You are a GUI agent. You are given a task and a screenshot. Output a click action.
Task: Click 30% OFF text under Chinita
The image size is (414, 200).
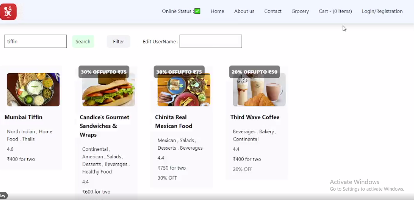coord(167,178)
